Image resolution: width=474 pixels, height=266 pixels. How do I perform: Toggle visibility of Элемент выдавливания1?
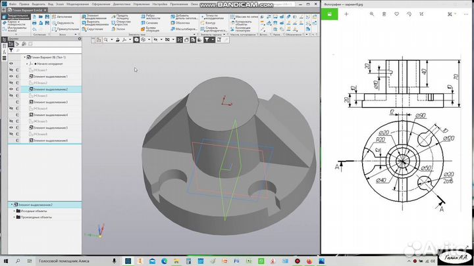point(11,77)
